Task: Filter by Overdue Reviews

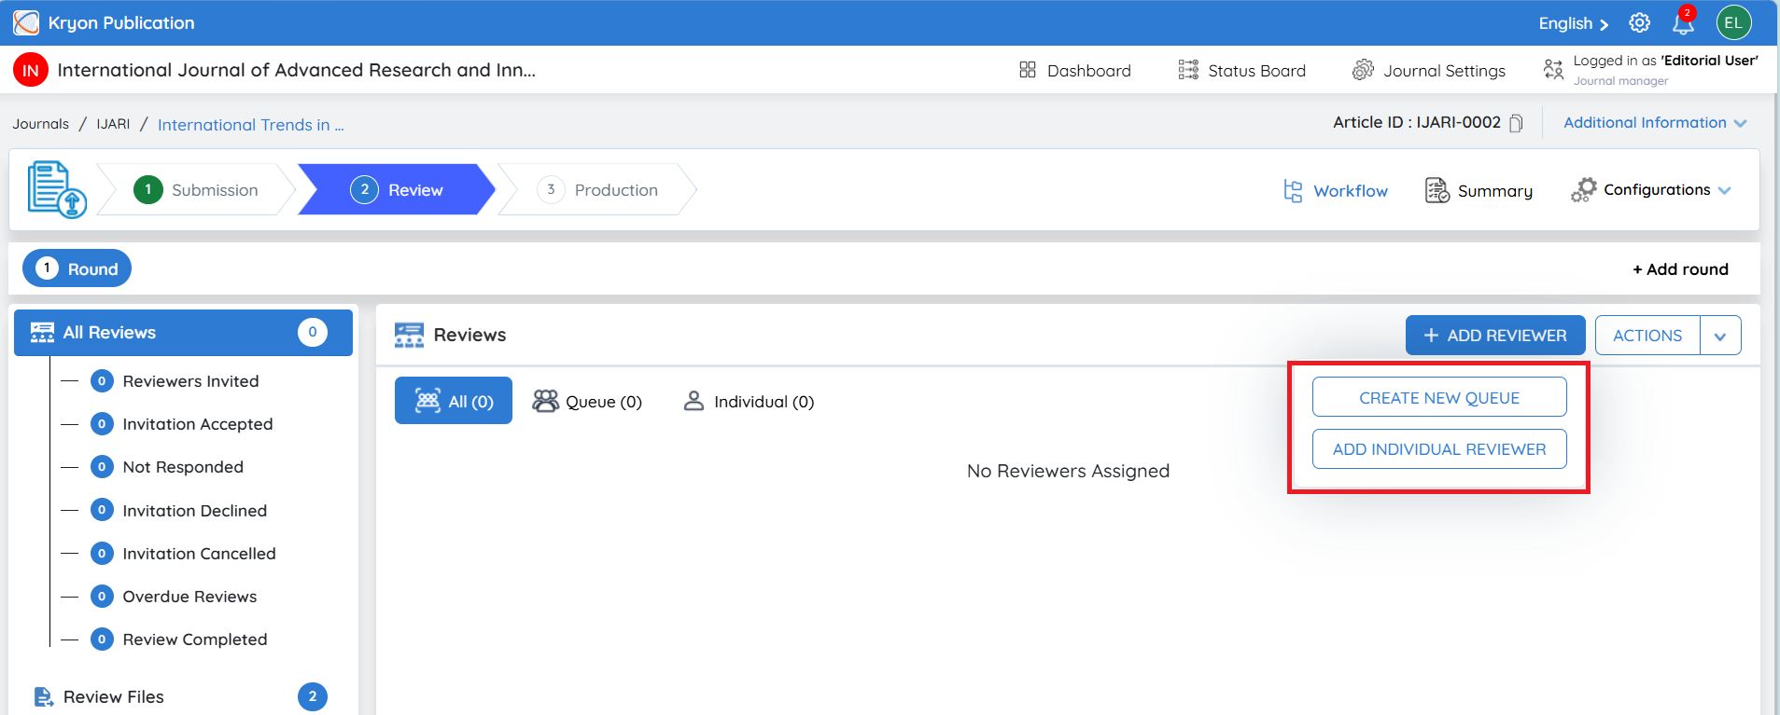Action: click(x=189, y=597)
